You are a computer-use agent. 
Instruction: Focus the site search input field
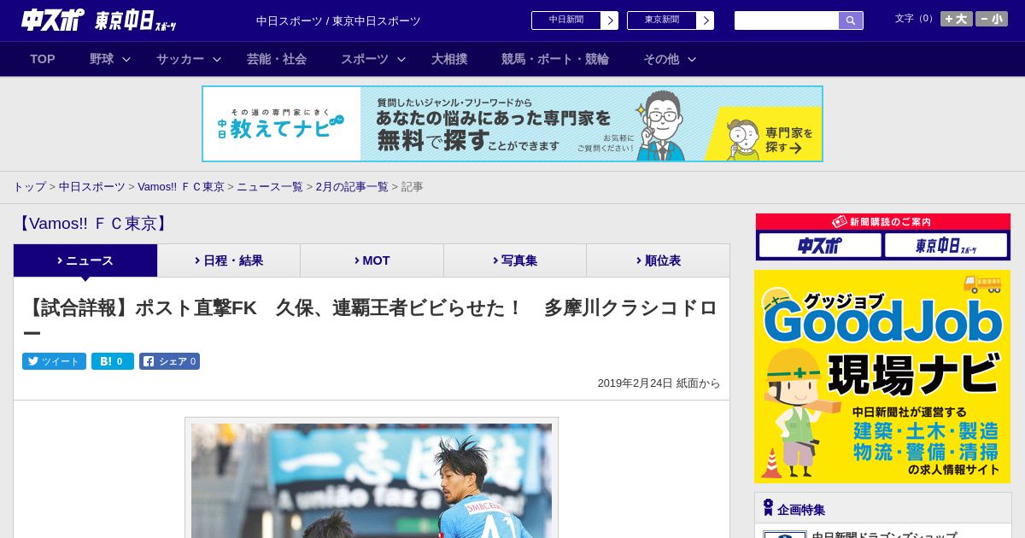coord(787,20)
